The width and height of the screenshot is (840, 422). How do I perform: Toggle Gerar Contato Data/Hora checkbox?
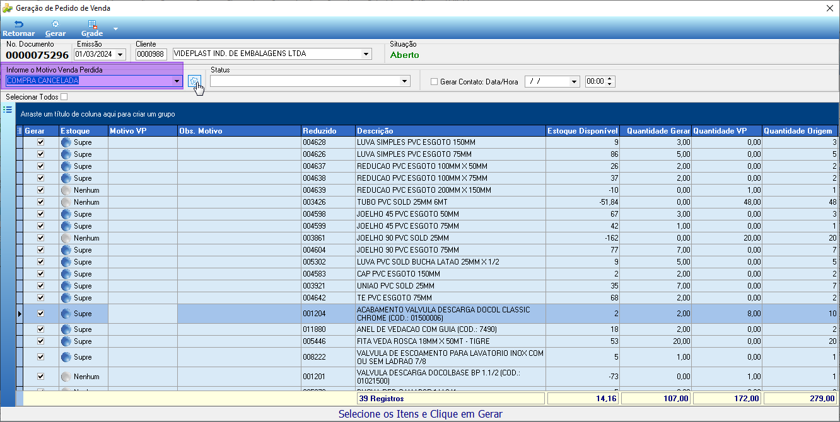(434, 81)
